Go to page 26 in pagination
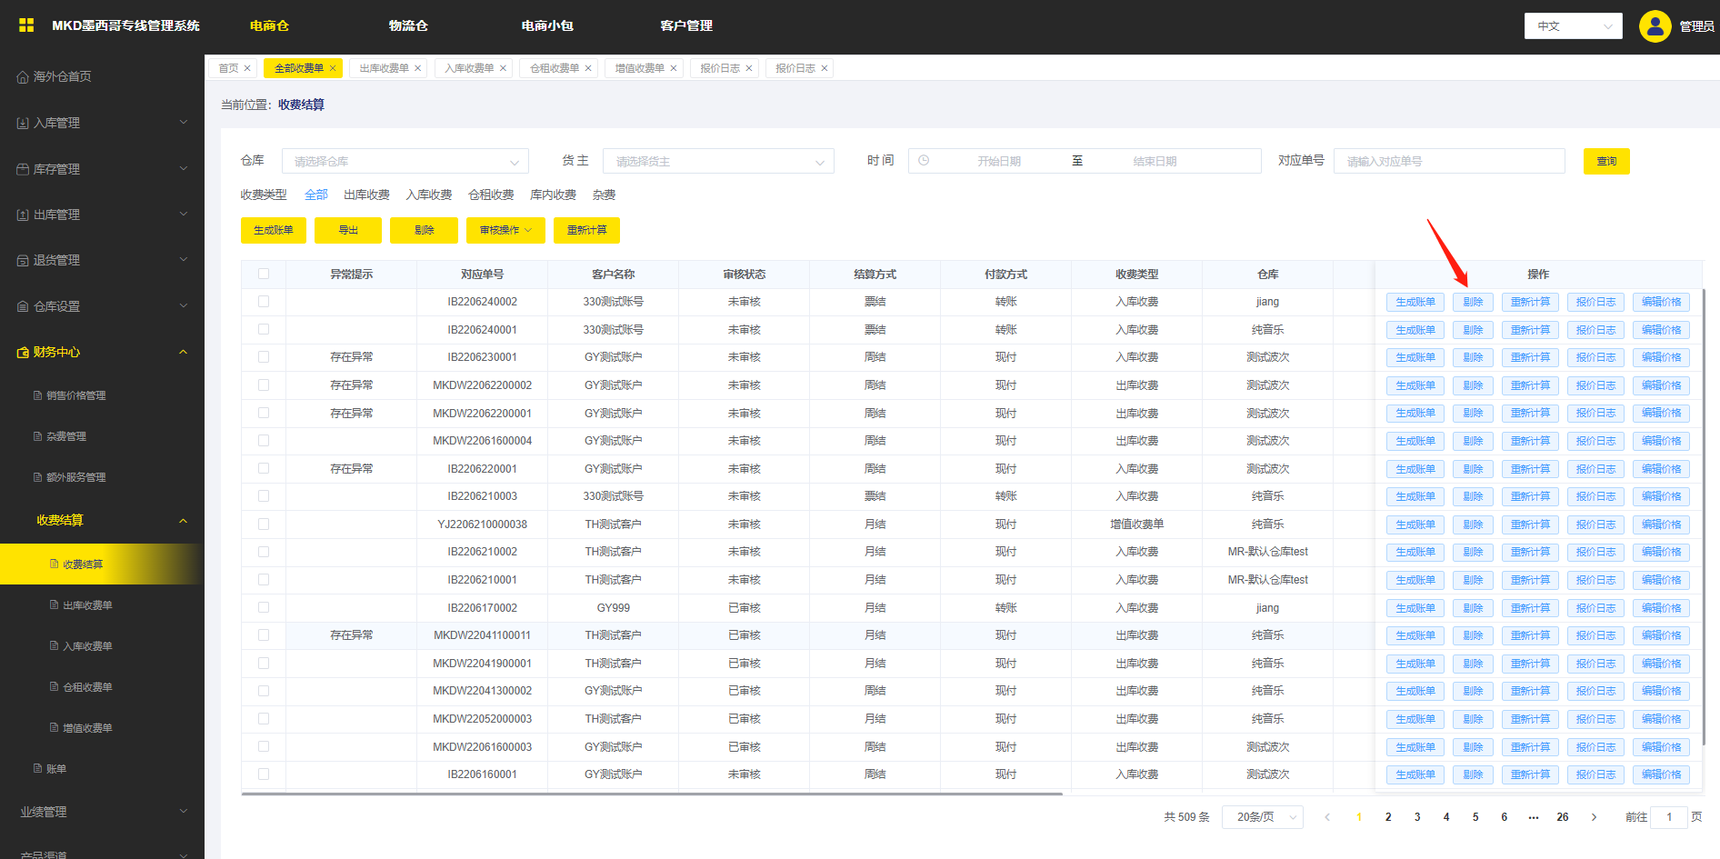1720x859 pixels. [x=1562, y=817]
